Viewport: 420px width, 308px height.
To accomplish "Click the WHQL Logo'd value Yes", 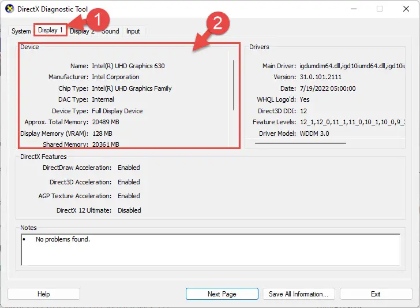I will click(305, 99).
